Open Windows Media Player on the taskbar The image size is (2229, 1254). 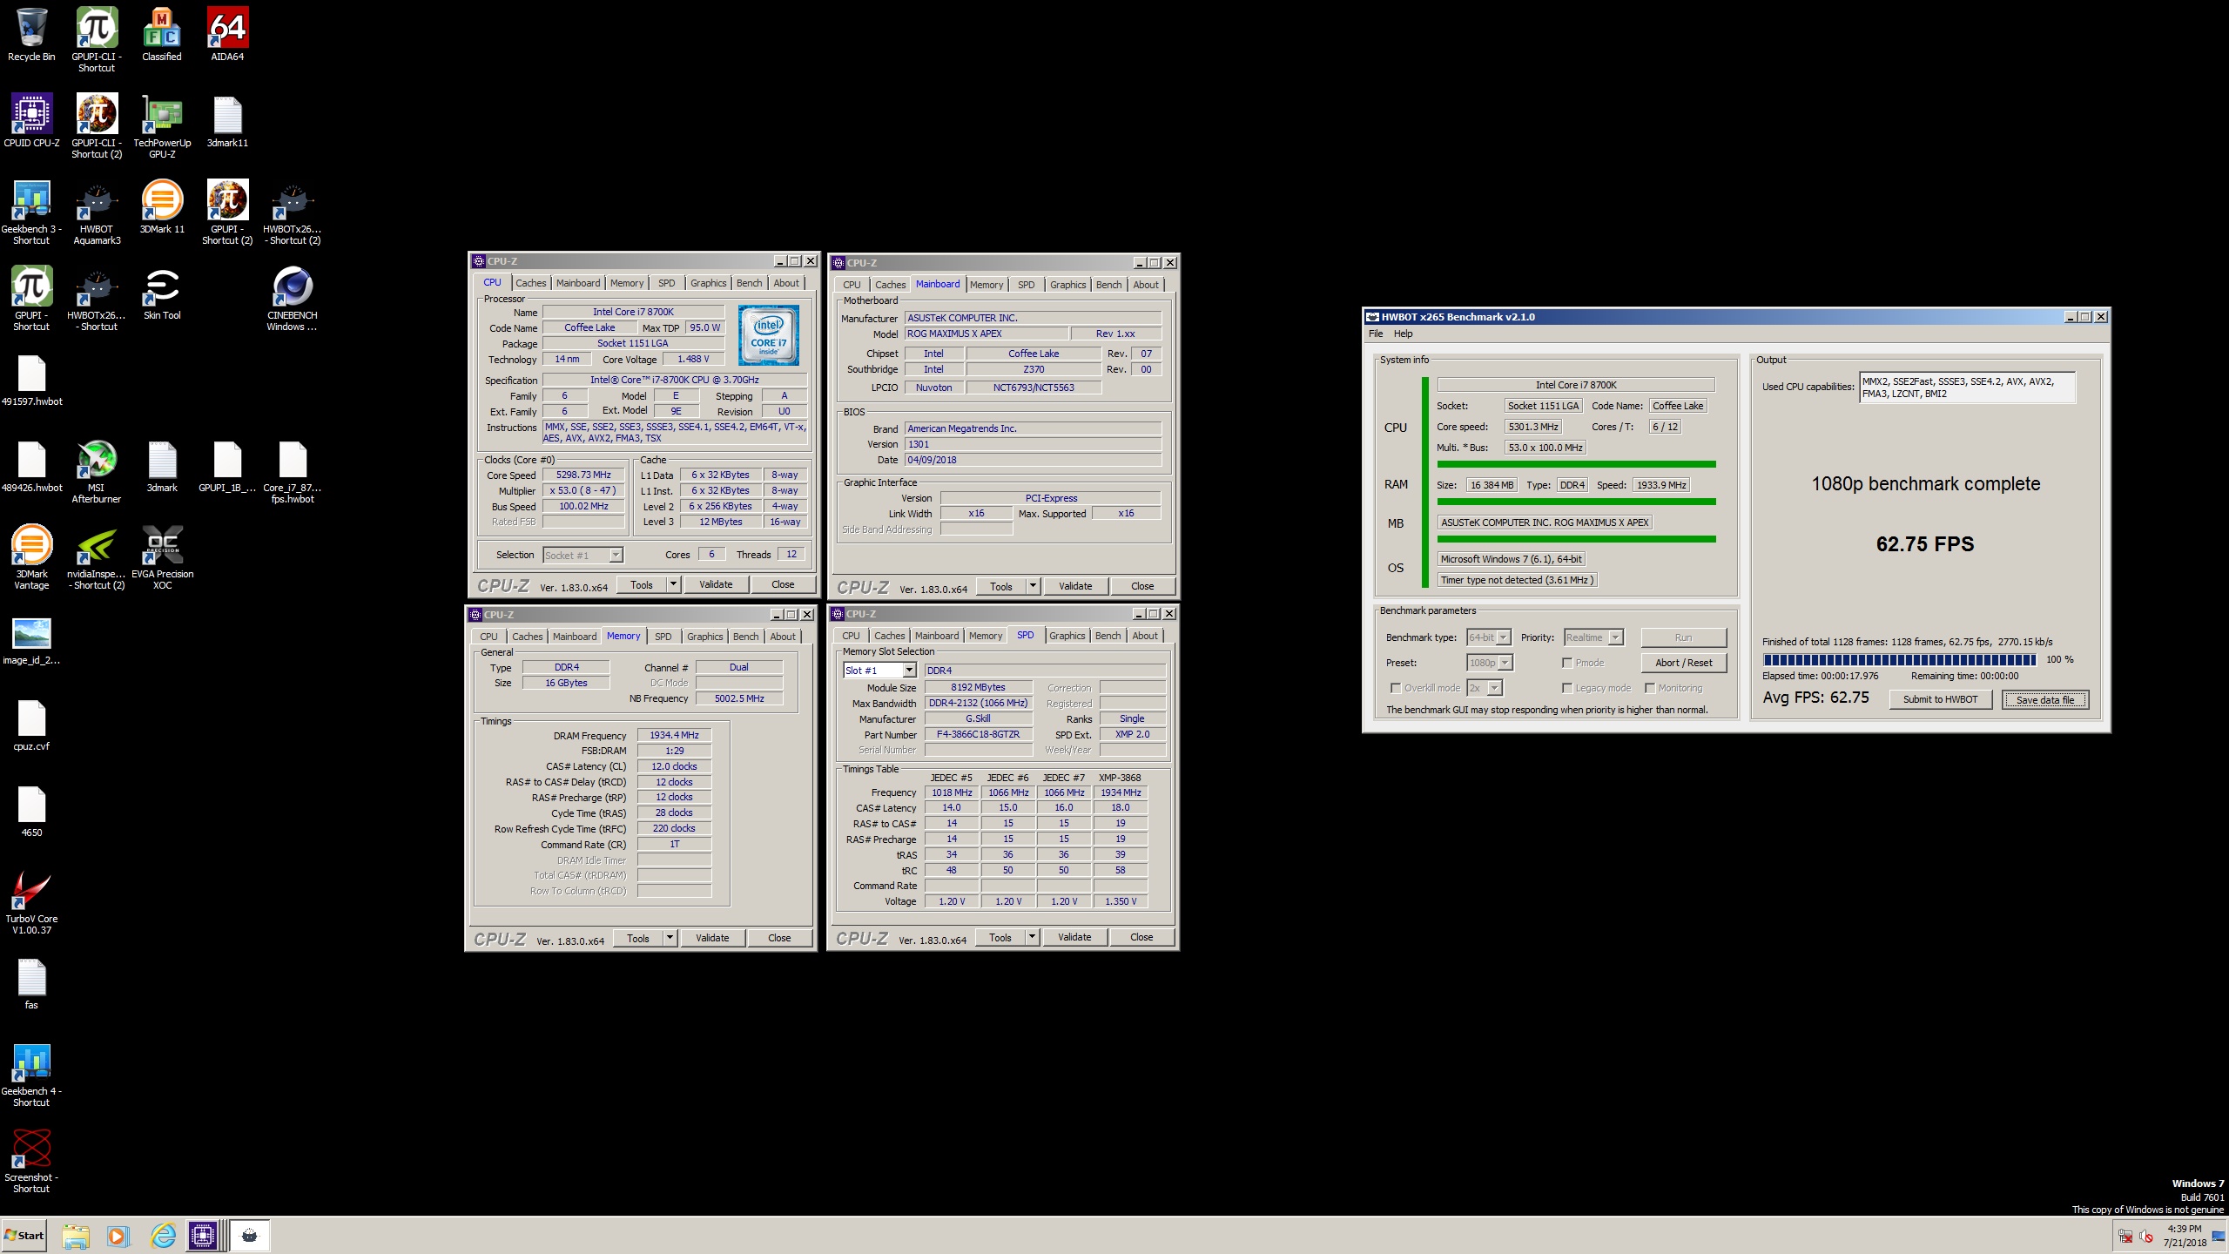pos(118,1236)
